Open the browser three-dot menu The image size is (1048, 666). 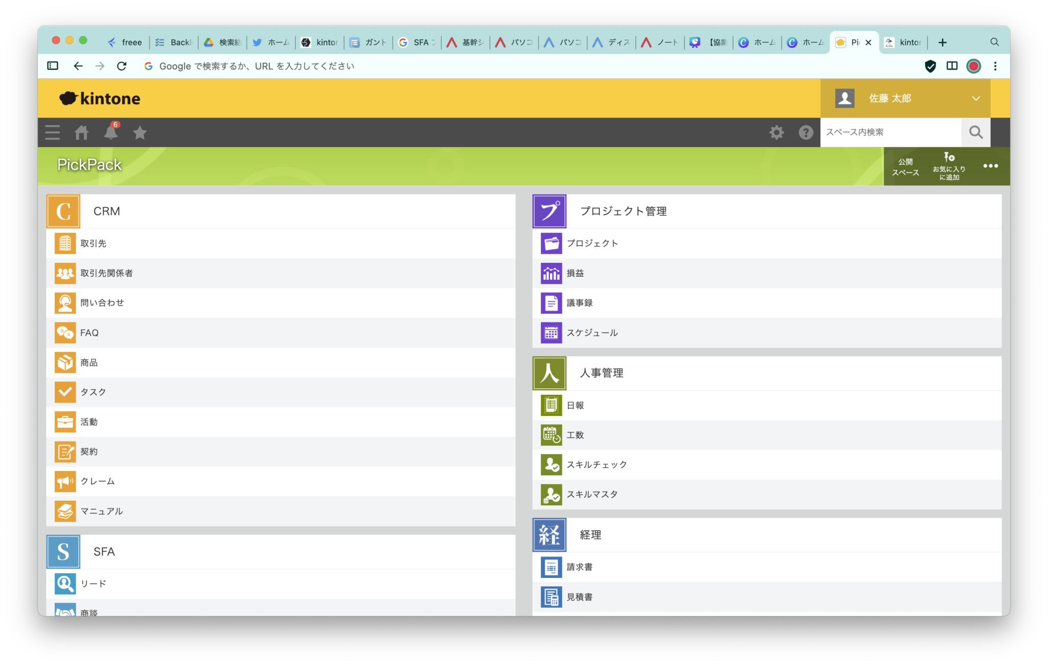(995, 66)
